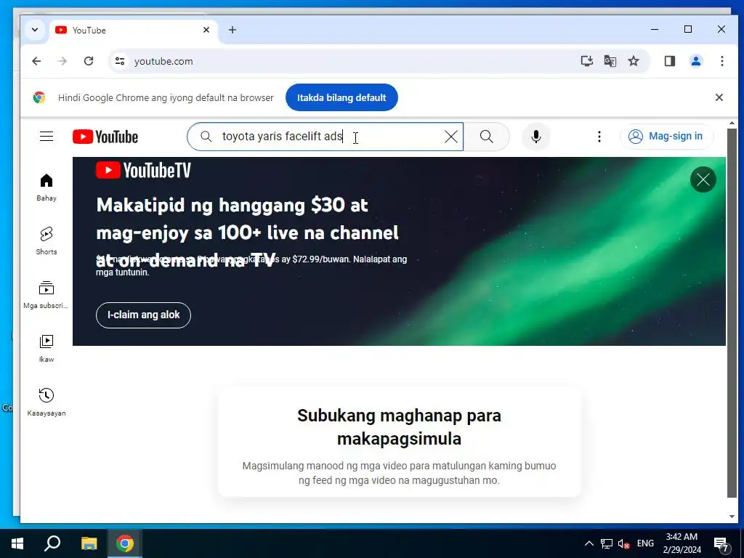Screen dimensions: 744x558
Task: Start voice search with the microphone
Action: pyautogui.click(x=536, y=137)
